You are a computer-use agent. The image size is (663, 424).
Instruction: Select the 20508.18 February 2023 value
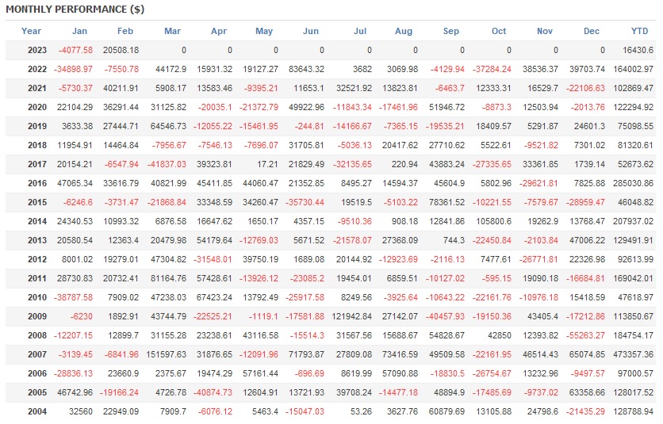pyautogui.click(x=121, y=50)
